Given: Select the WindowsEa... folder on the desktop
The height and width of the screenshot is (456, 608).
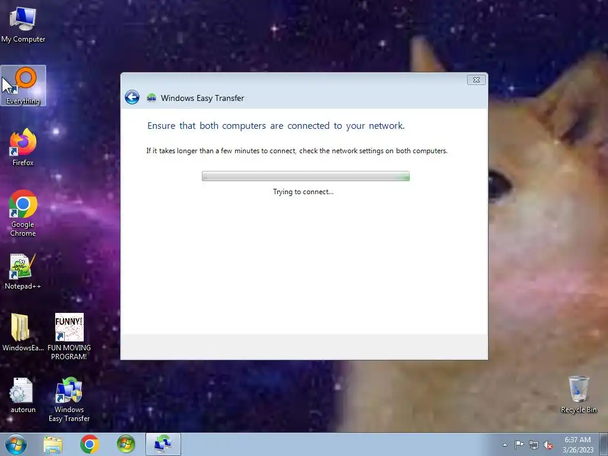Looking at the screenshot, I should (23, 332).
